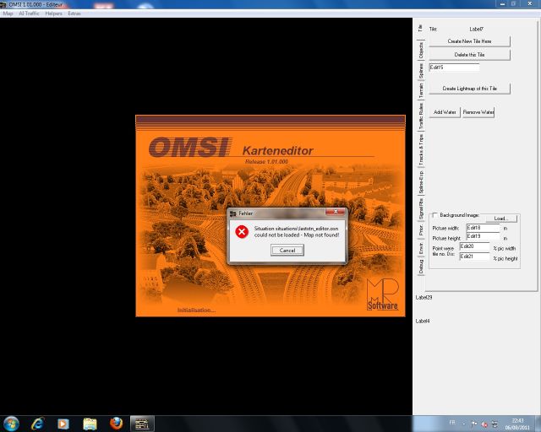The image size is (541, 432).
Task: Switch to the Traffic Rules tab
Action: tap(421, 116)
